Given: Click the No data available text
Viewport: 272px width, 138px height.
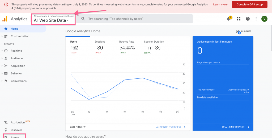Looking at the screenshot, I should (207, 97).
